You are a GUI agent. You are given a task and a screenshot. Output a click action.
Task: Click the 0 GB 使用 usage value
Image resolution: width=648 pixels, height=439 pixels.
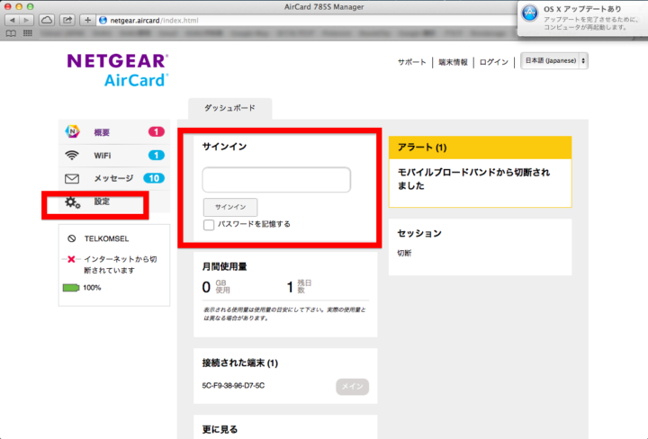click(216, 287)
